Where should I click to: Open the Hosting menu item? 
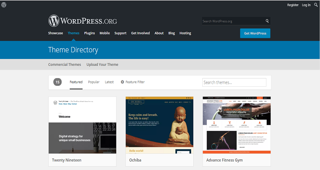coord(185,33)
